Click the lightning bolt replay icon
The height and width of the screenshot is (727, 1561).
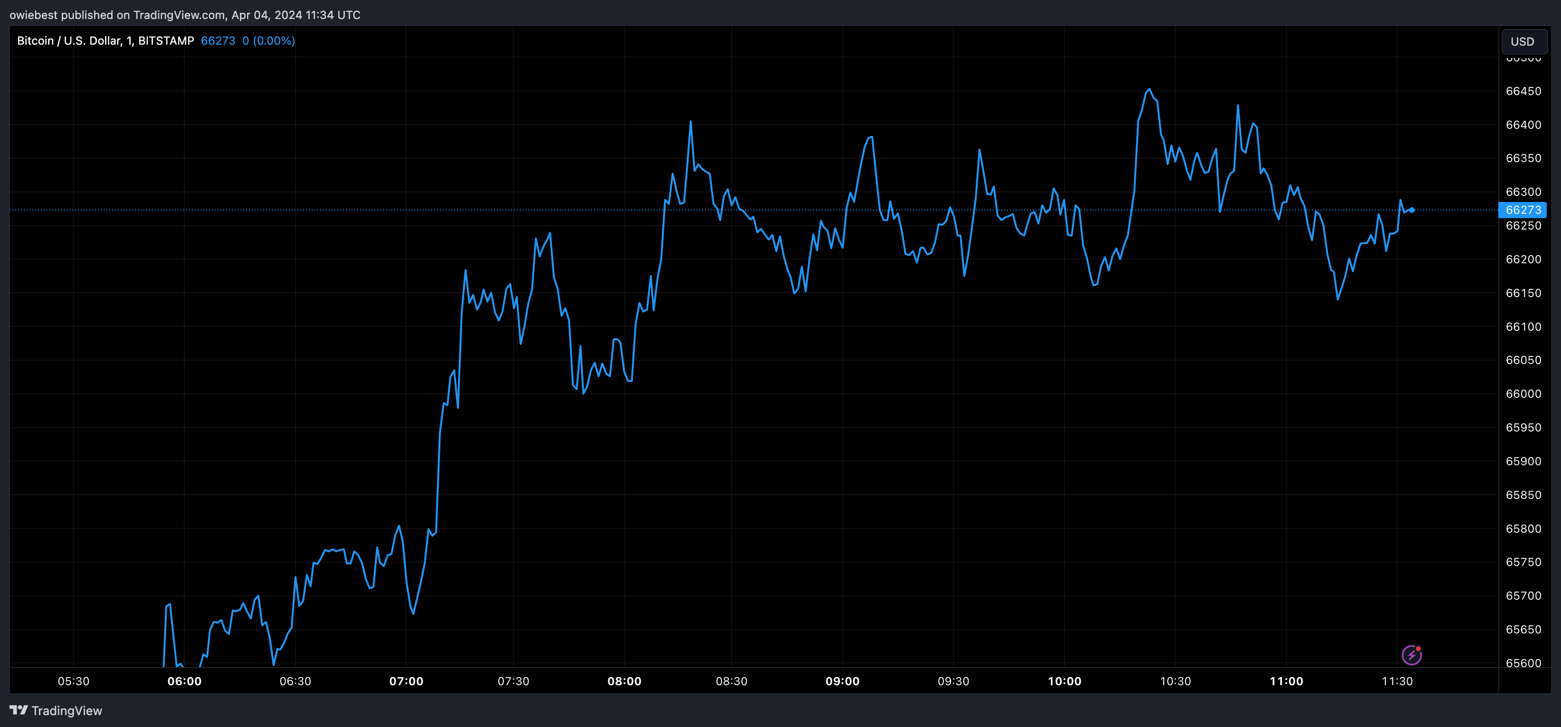click(x=1411, y=655)
